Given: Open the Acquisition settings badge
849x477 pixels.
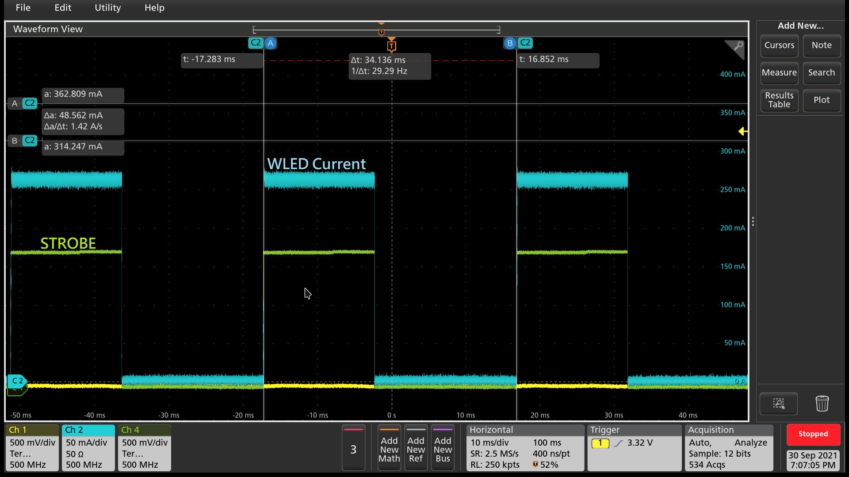Looking at the screenshot, I should [x=728, y=447].
